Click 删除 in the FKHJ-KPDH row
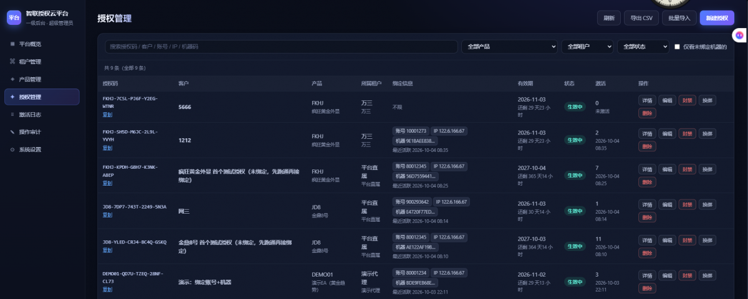The height and width of the screenshot is (299, 748). pos(647,181)
